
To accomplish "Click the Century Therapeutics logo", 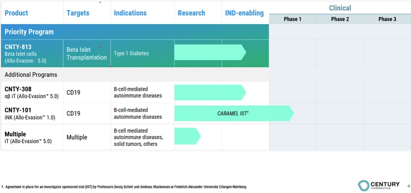I will [x=378, y=185].
